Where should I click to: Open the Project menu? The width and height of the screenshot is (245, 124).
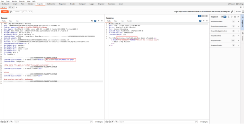[x=8, y=1]
